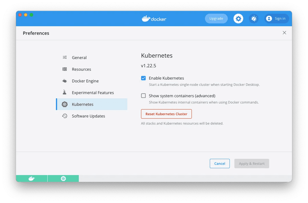
Task: Click the green maximize window button
Action: point(31,15)
